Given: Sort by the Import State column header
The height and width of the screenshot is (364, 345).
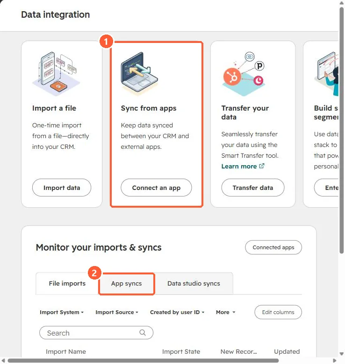Looking at the screenshot, I should [181, 352].
